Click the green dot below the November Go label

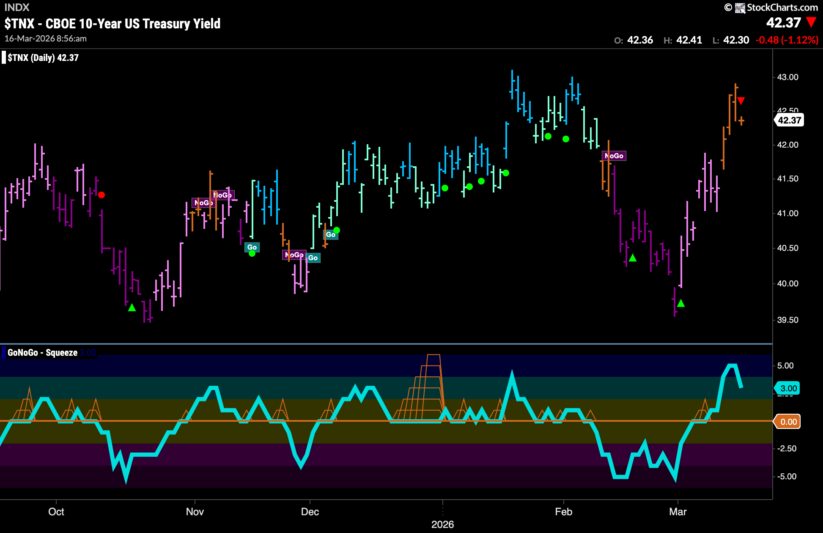[252, 253]
